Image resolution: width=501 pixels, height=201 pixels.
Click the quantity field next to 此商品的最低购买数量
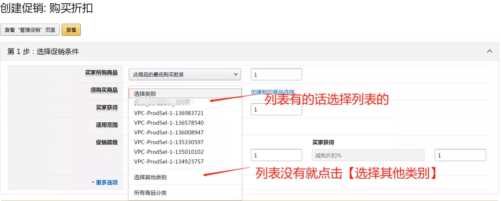point(276,75)
